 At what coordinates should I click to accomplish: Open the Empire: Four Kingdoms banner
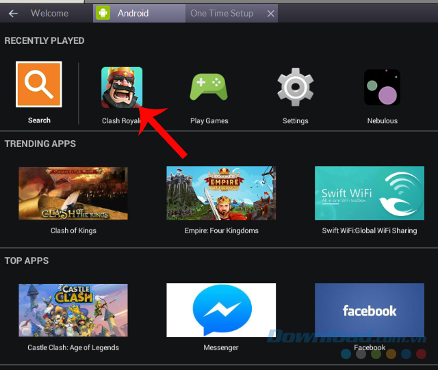click(x=221, y=194)
